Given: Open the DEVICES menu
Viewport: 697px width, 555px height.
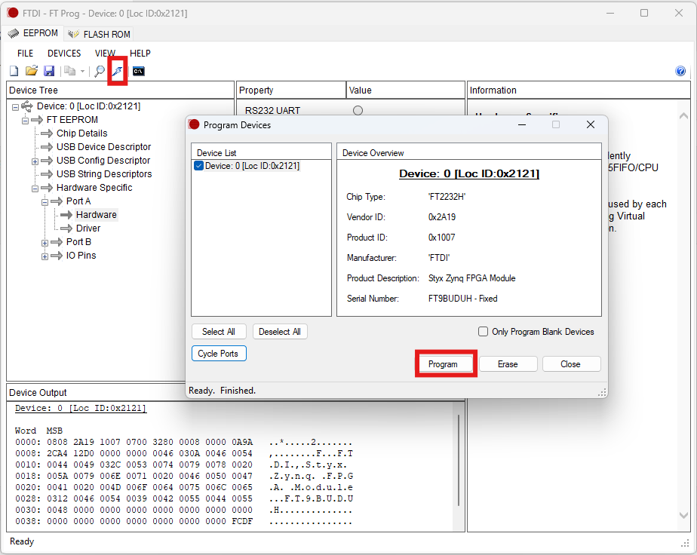Looking at the screenshot, I should click(64, 54).
